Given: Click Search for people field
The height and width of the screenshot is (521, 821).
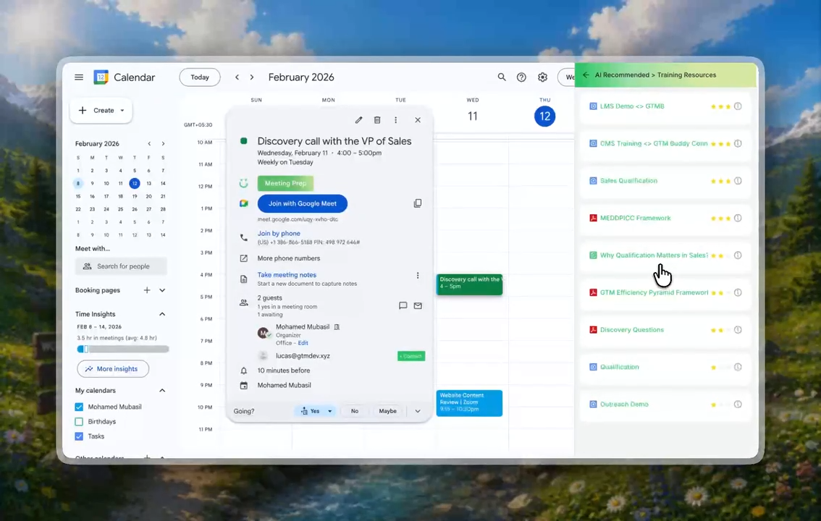Looking at the screenshot, I should 122,266.
